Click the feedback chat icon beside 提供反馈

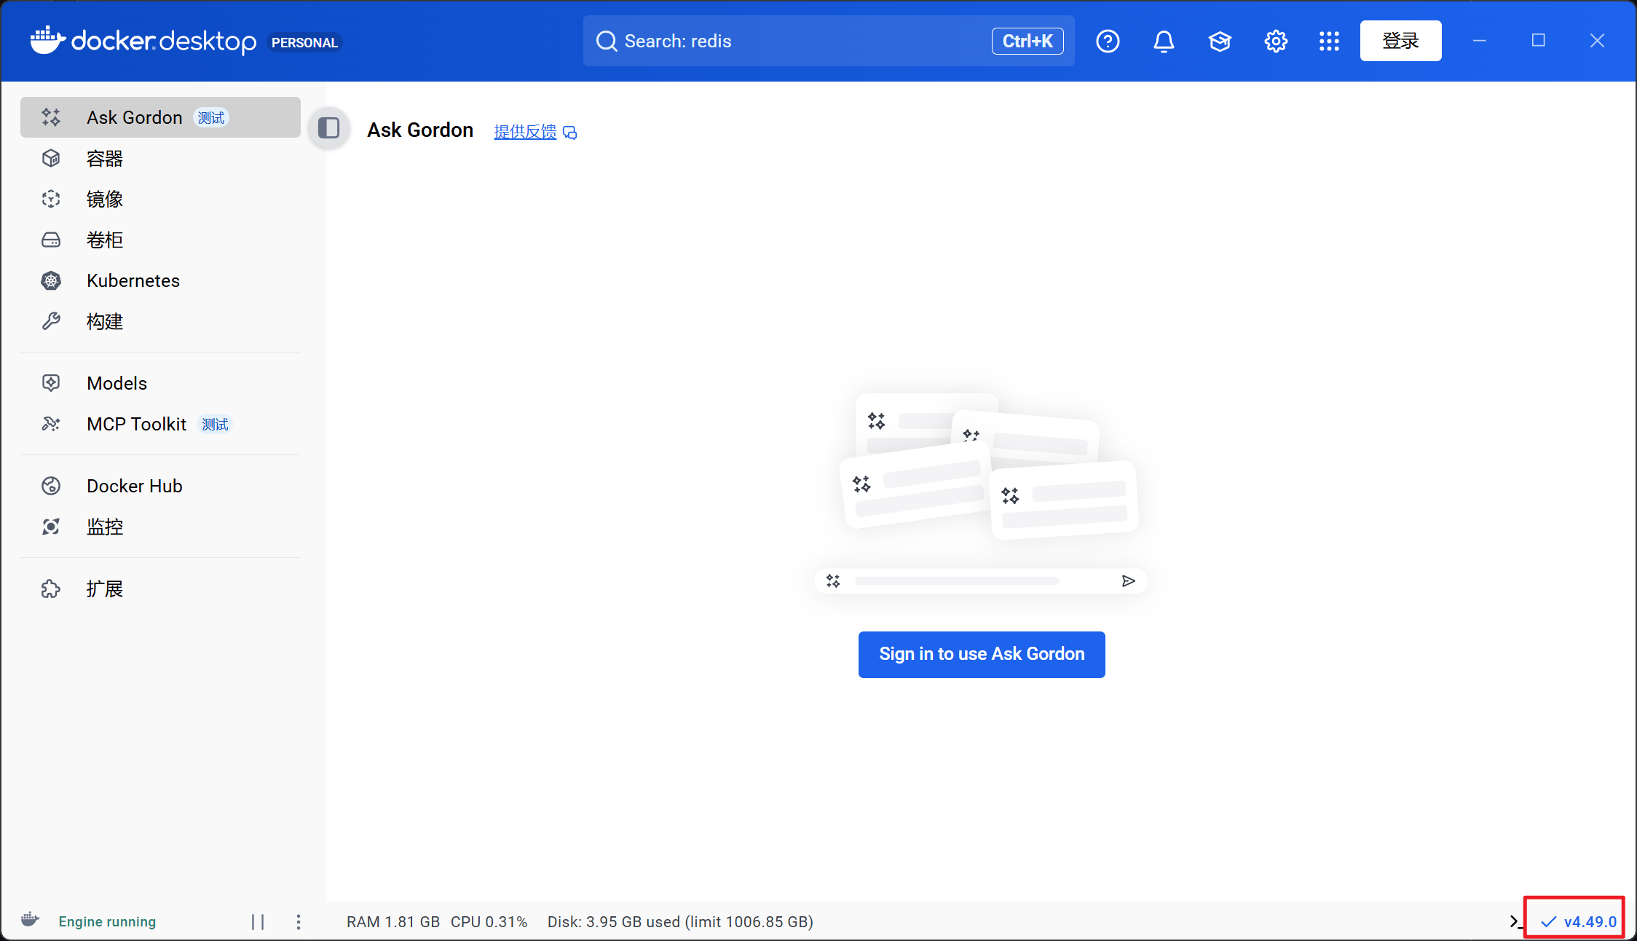(570, 133)
